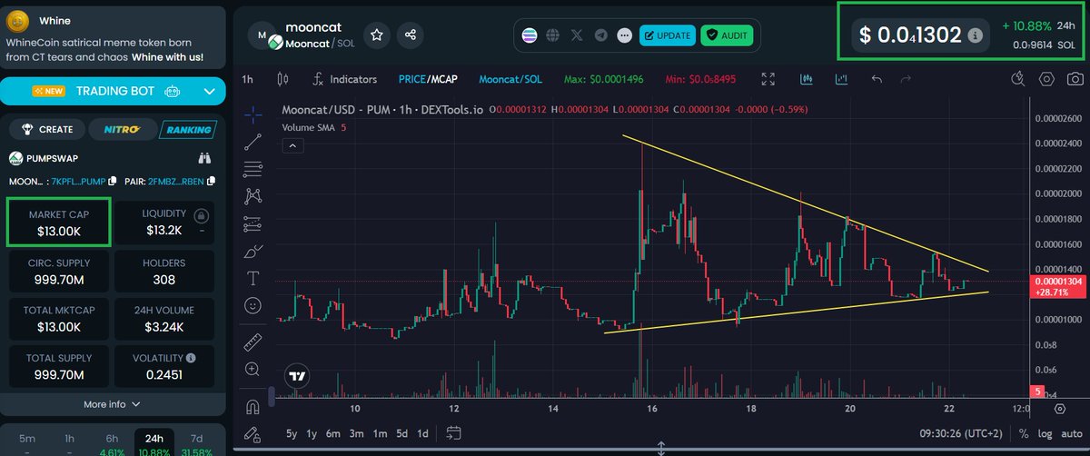
Task: Open the token's X (Twitter) link
Action: point(577,35)
